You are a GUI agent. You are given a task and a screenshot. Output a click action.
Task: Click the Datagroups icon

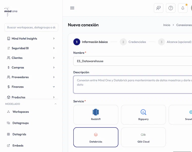pos(8,123)
